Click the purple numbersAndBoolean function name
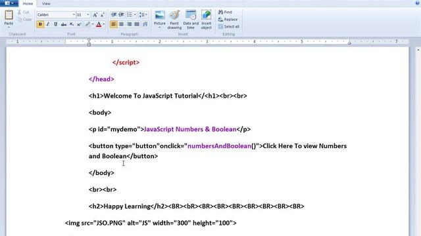This screenshot has height=236, width=421. [219, 146]
